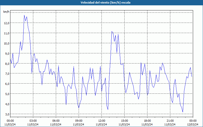
Task: Click the '11/03/24' date under 03:00
Action: [33, 124]
